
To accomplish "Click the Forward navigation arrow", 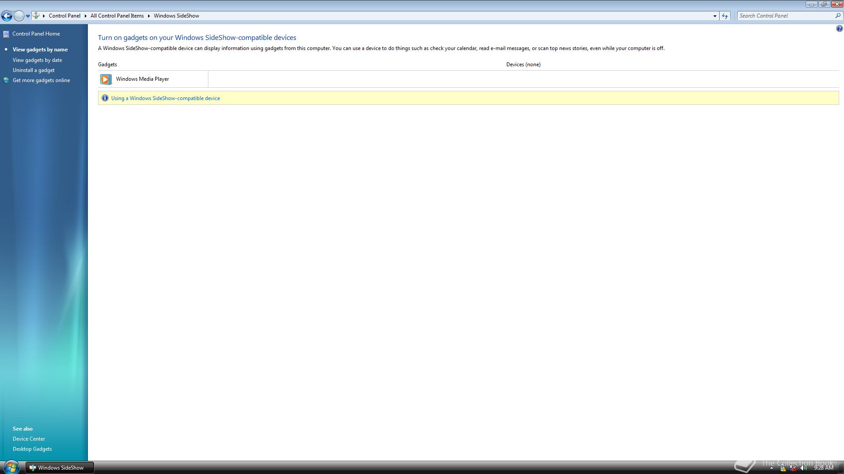I will [18, 16].
